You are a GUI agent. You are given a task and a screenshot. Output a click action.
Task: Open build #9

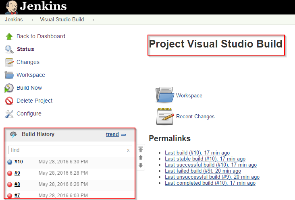(17, 173)
